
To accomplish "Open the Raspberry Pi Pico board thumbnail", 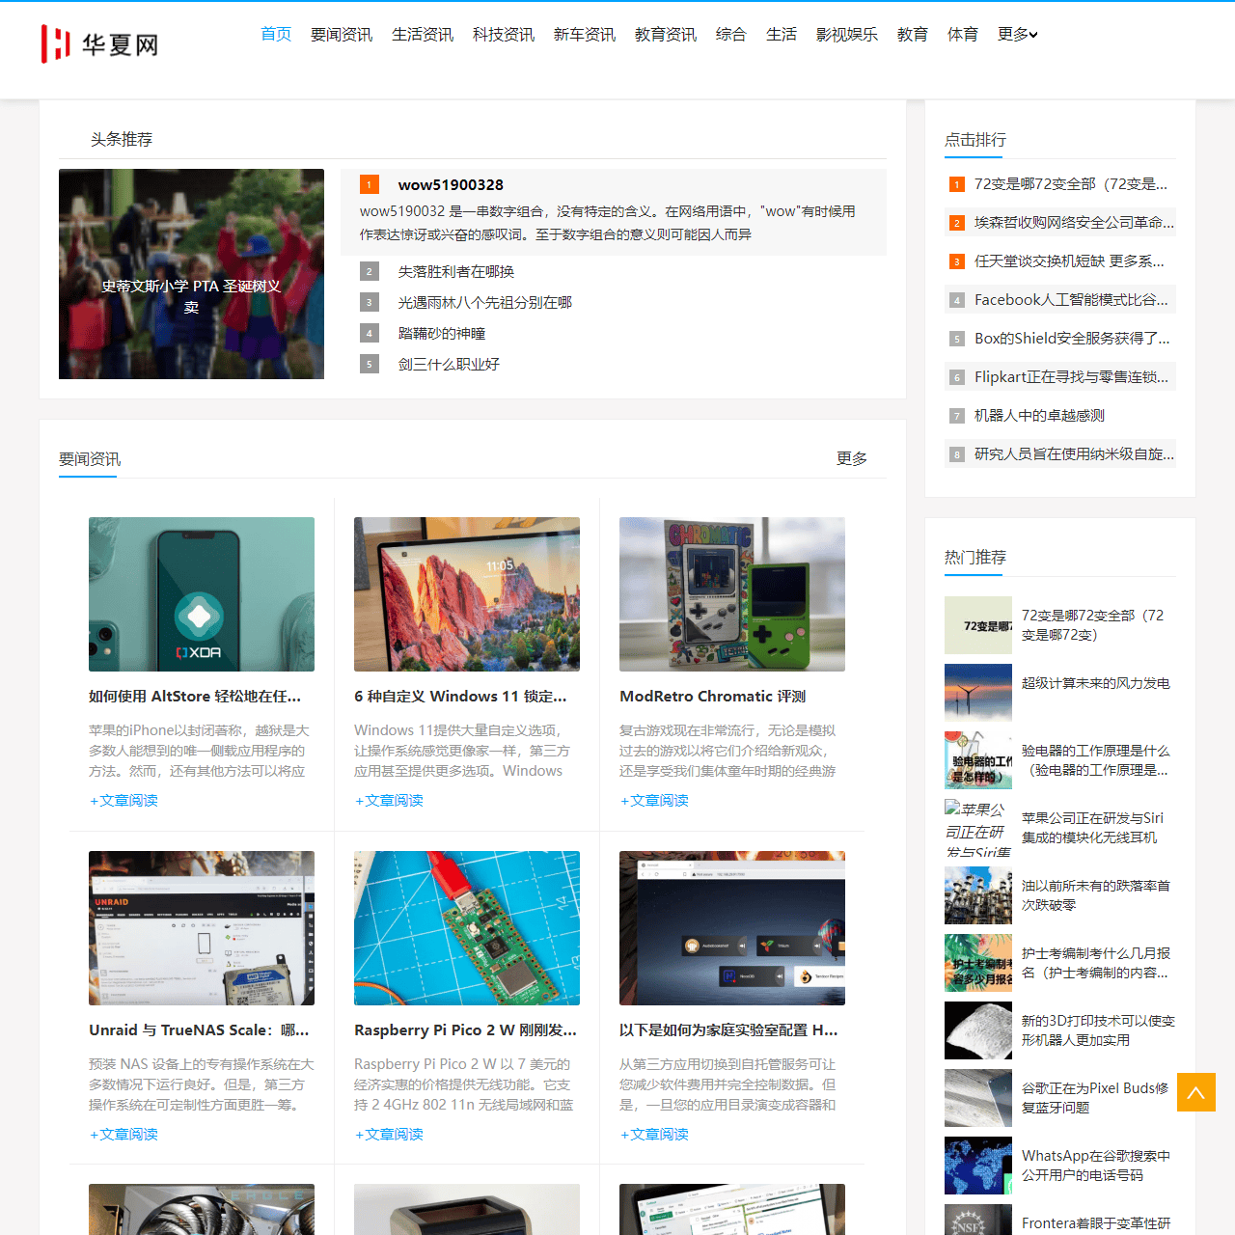I will click(x=467, y=928).
